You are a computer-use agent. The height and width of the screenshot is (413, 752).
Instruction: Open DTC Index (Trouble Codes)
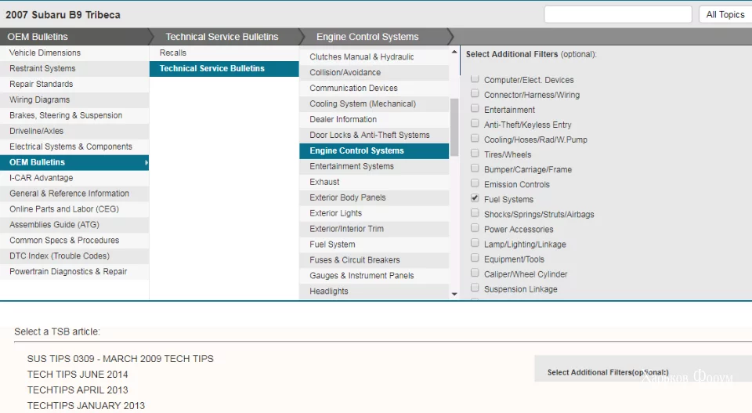click(x=74, y=255)
